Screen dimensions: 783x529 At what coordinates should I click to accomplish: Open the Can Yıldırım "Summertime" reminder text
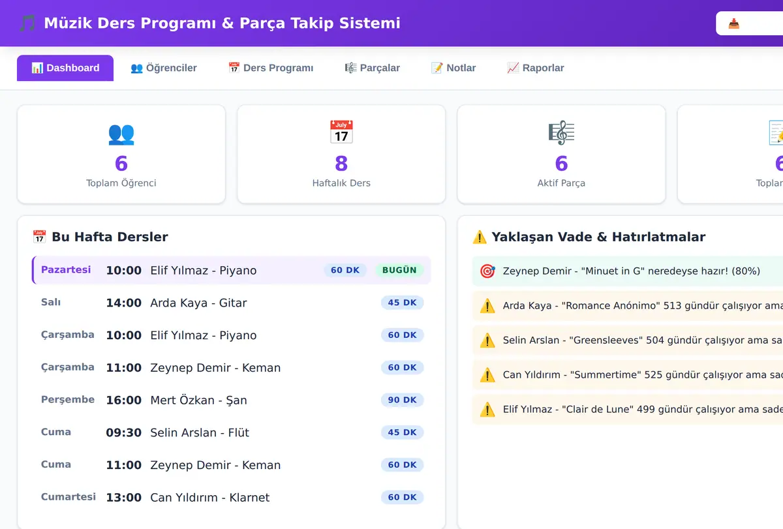pos(643,374)
